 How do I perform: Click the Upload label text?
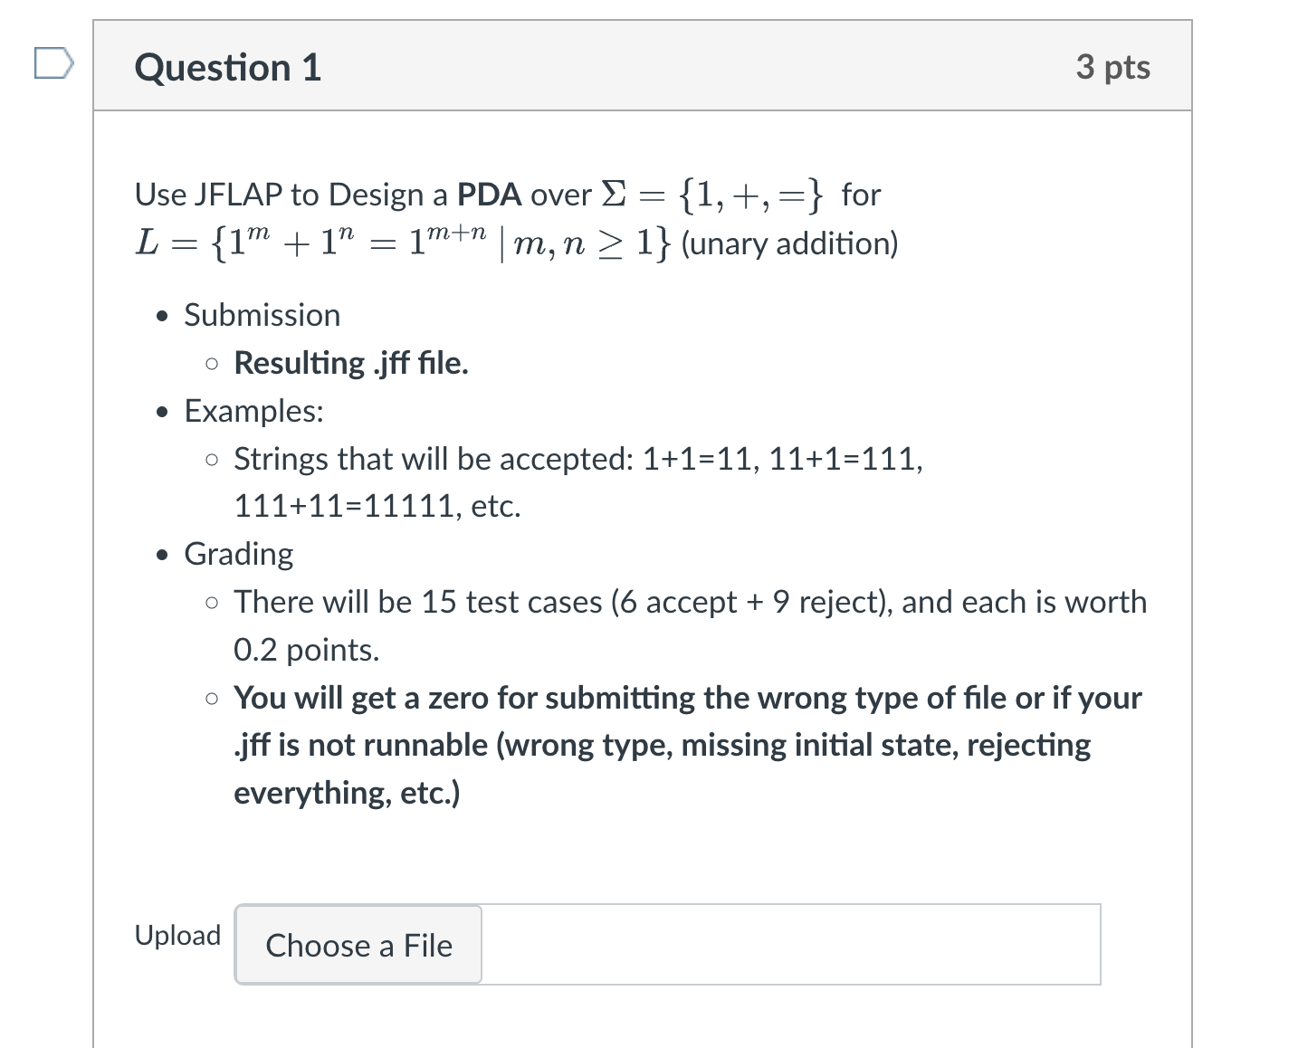pos(177,935)
